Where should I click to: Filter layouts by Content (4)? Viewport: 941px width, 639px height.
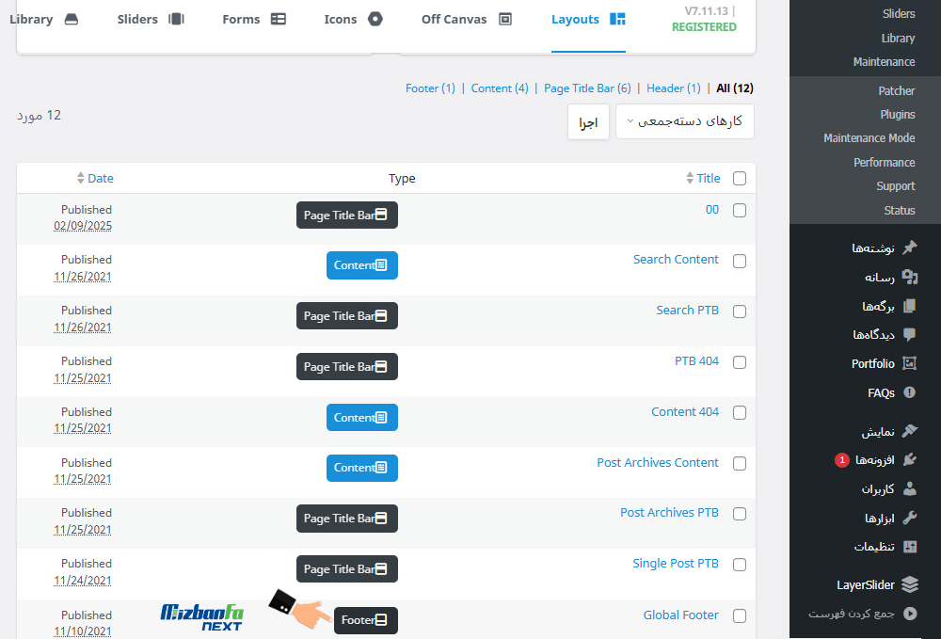click(x=500, y=88)
